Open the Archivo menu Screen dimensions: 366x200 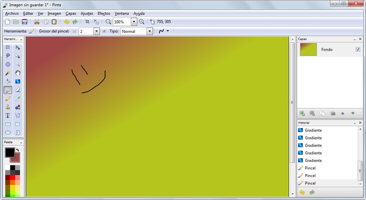(x=11, y=13)
